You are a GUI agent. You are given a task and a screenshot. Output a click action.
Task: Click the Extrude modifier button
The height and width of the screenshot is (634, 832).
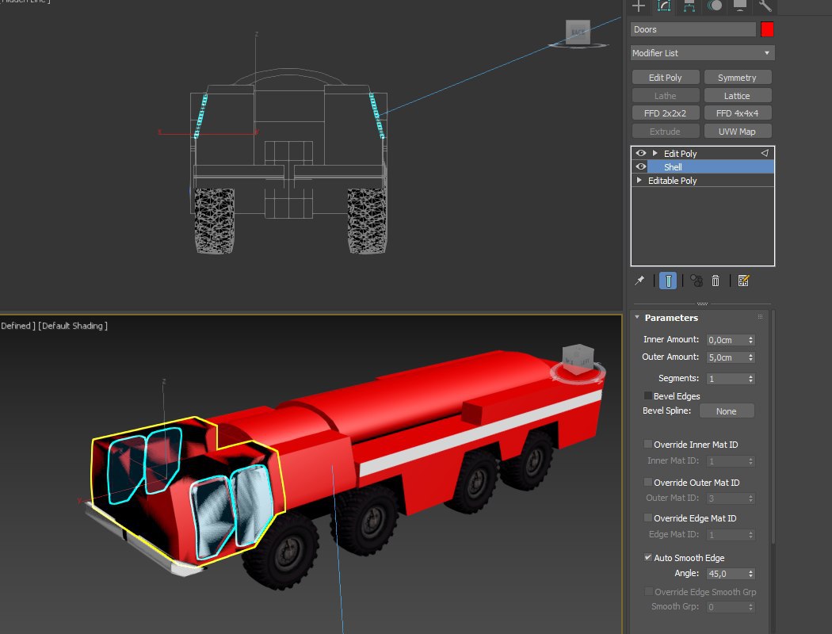pyautogui.click(x=666, y=131)
